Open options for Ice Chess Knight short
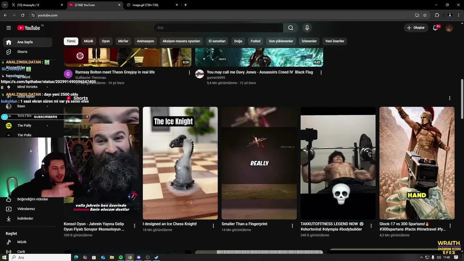Viewport: 464px width, 261px height. (214, 226)
